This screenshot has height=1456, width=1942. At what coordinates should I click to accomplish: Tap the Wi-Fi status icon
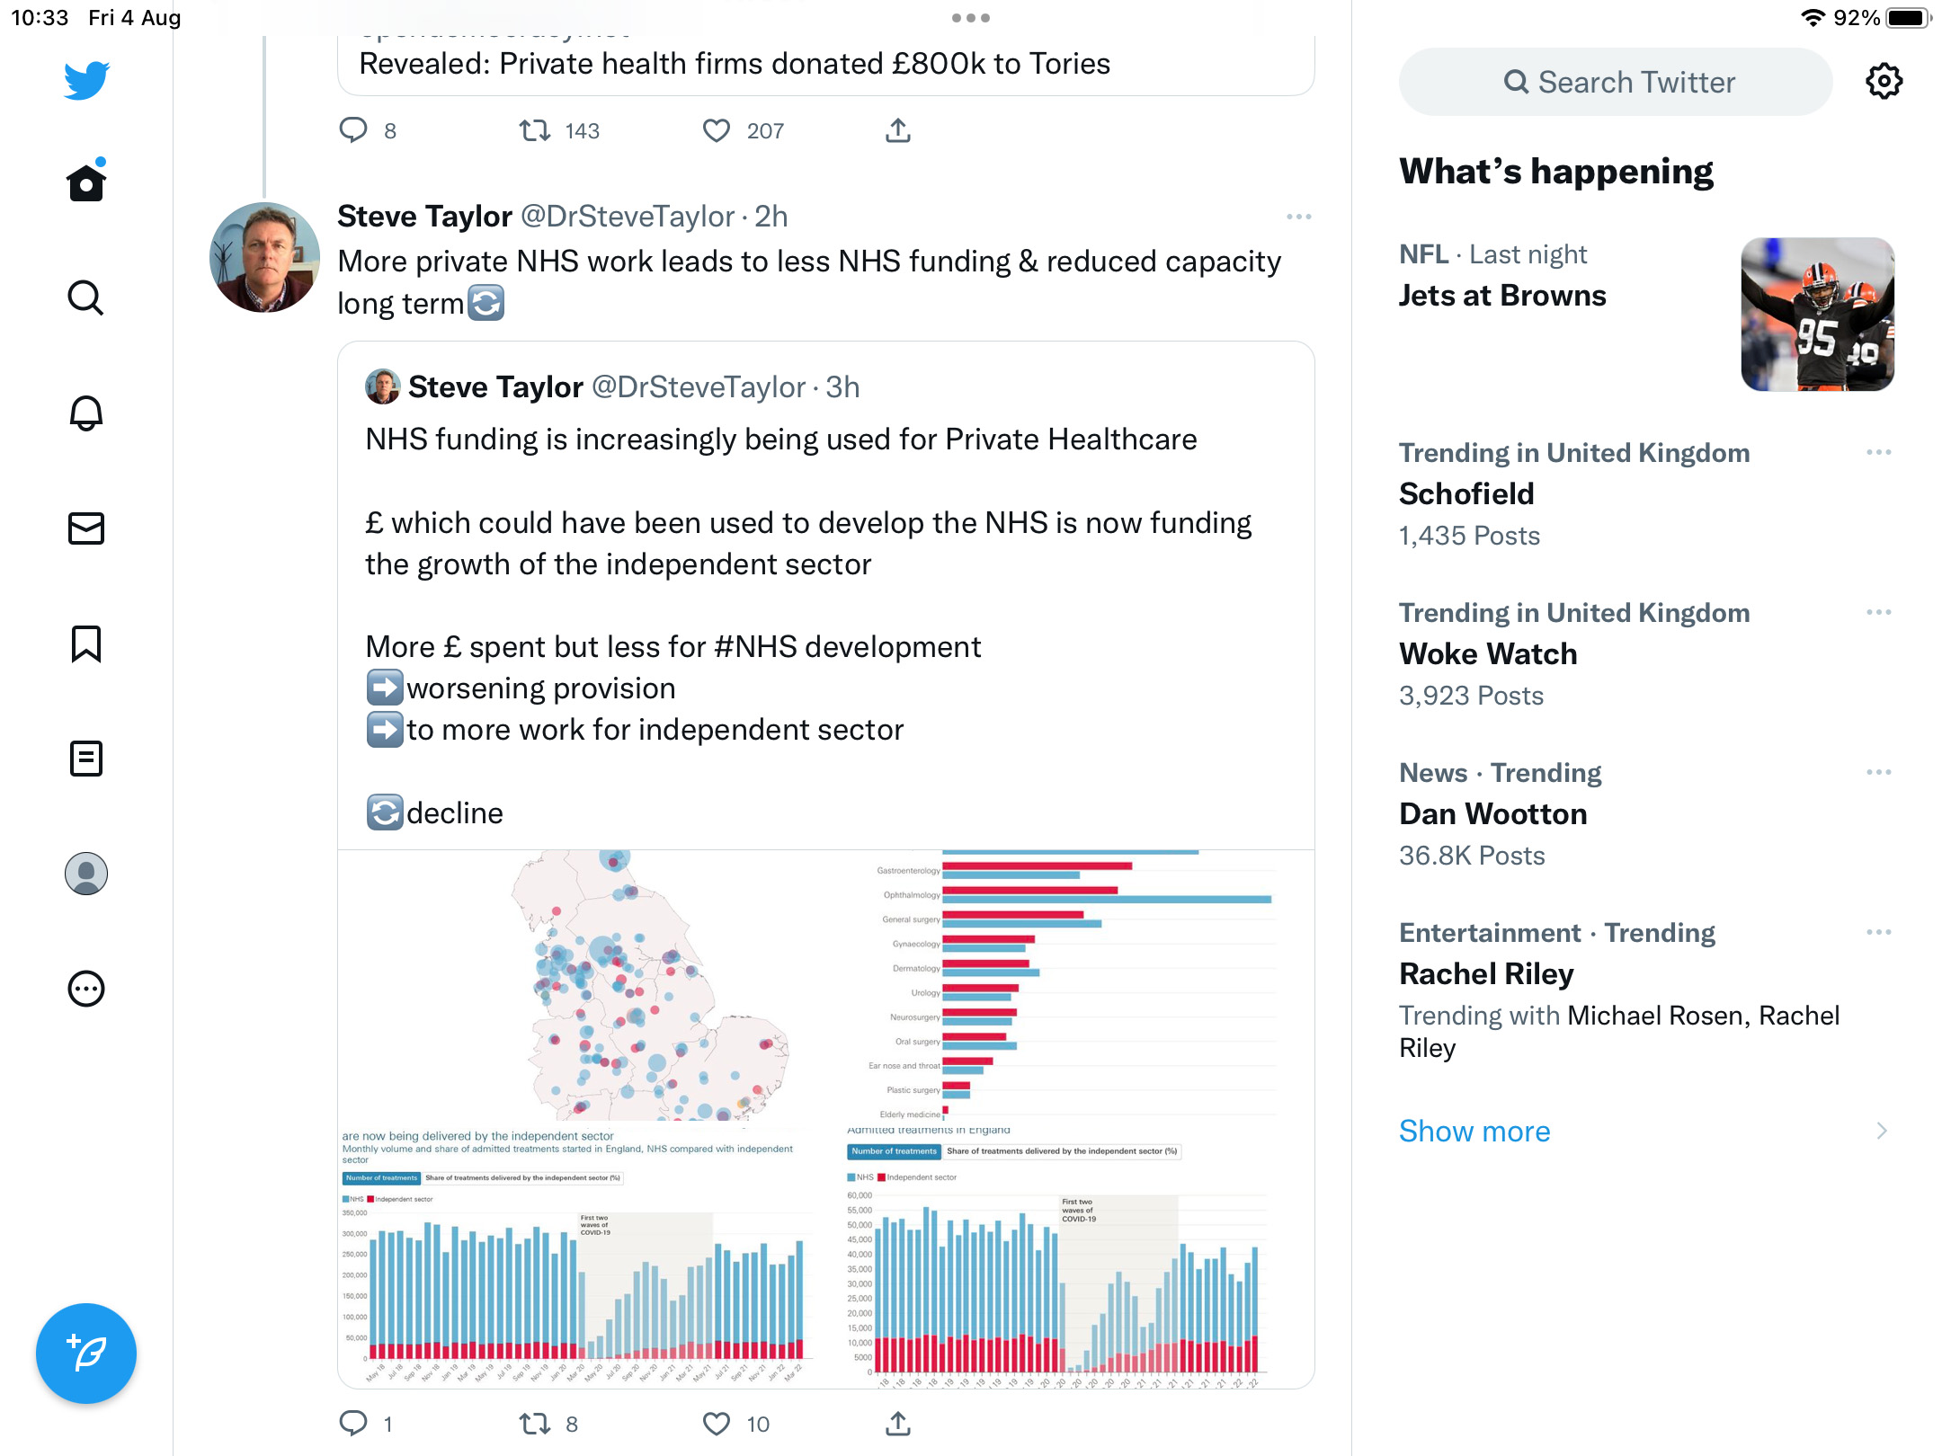(1813, 18)
